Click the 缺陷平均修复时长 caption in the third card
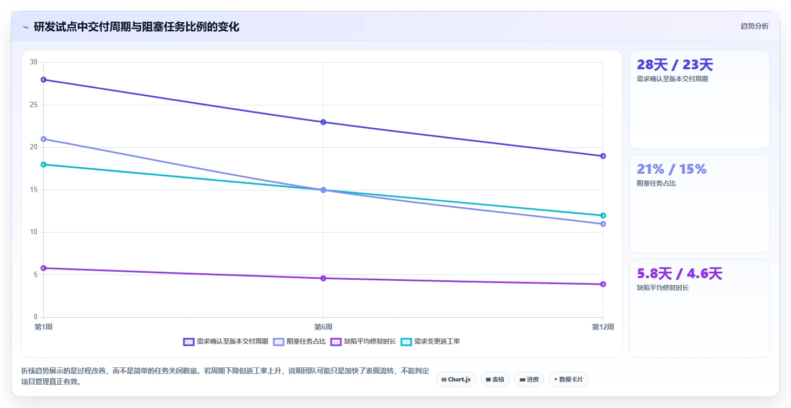Screen dimensions: 791x408 pyautogui.click(x=663, y=288)
